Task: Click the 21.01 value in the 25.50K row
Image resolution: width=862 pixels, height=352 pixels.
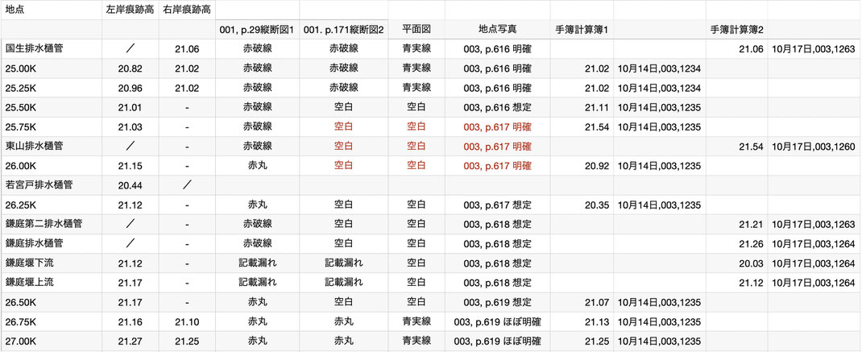Action: point(131,107)
